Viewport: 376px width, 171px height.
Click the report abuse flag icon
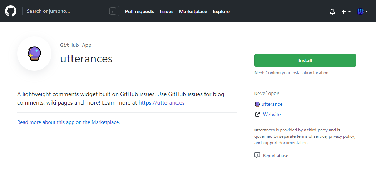pos(257,155)
